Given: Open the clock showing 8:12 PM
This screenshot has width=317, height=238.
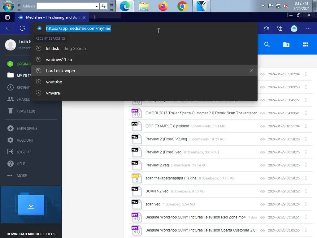Looking at the screenshot, I should (x=301, y=6).
